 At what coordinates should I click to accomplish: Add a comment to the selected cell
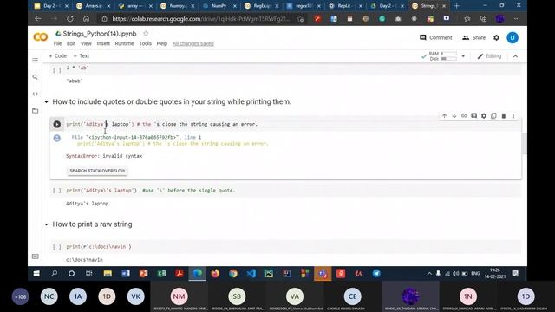[474, 116]
